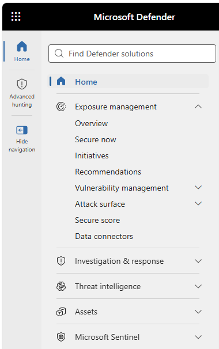Collapse the Exposure management section chevron
The width and height of the screenshot is (219, 349).
pyautogui.click(x=198, y=107)
